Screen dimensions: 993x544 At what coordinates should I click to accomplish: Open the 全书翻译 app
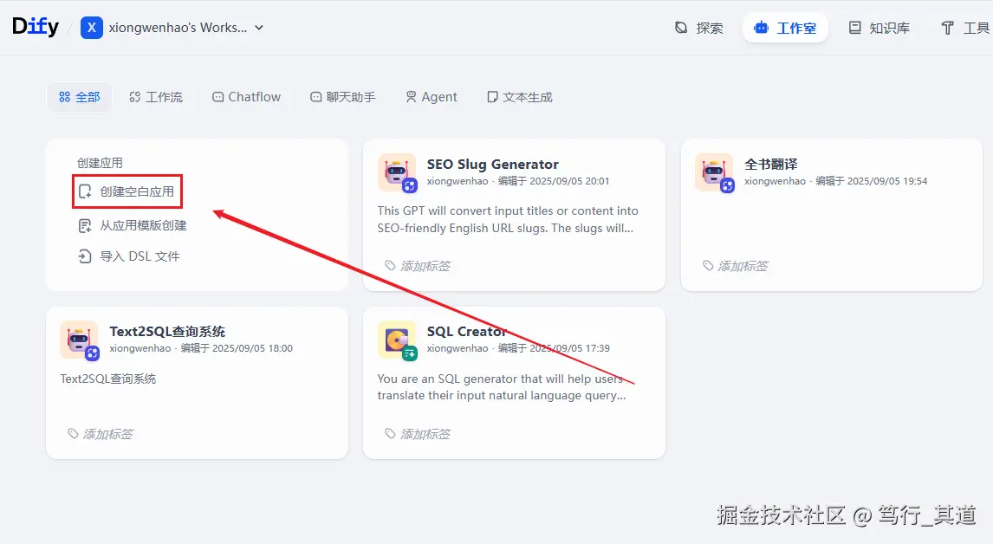(770, 164)
